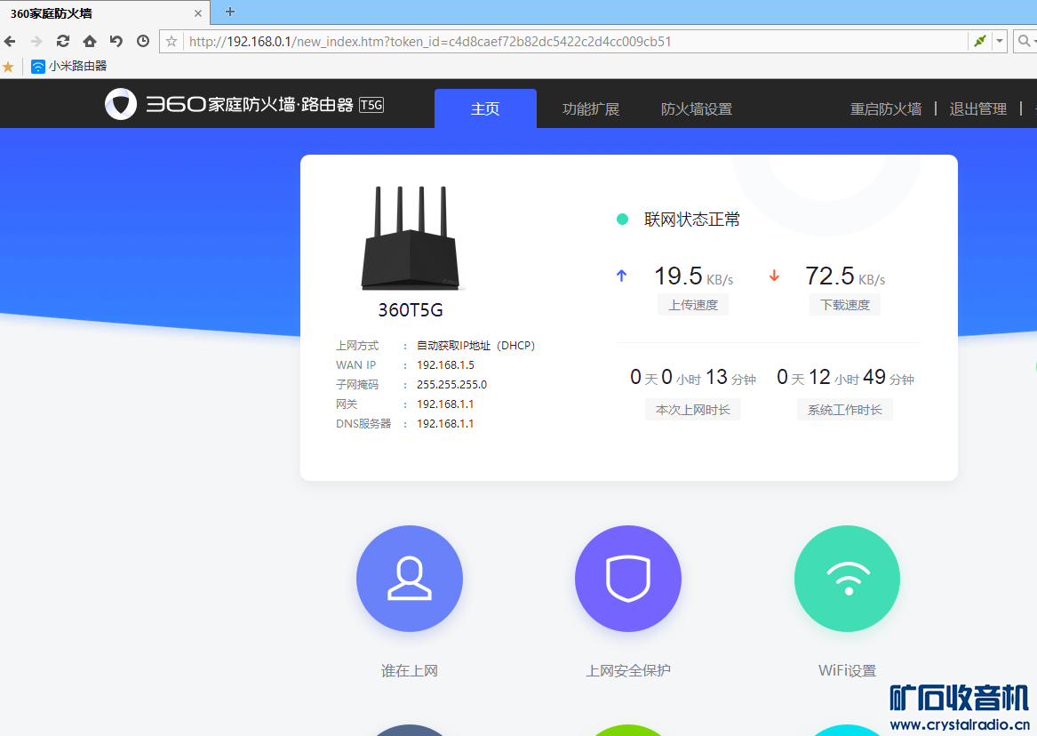Open the WiFi设置 icon
1037x736 pixels.
847,579
